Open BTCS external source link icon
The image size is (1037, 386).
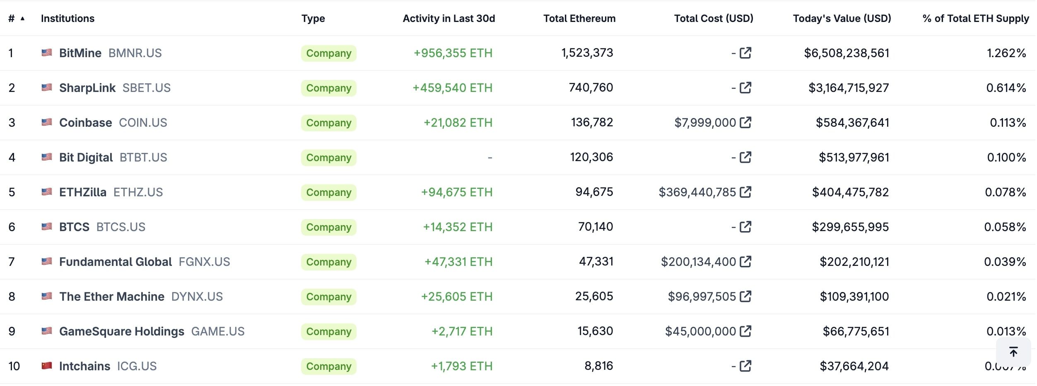[x=745, y=227]
